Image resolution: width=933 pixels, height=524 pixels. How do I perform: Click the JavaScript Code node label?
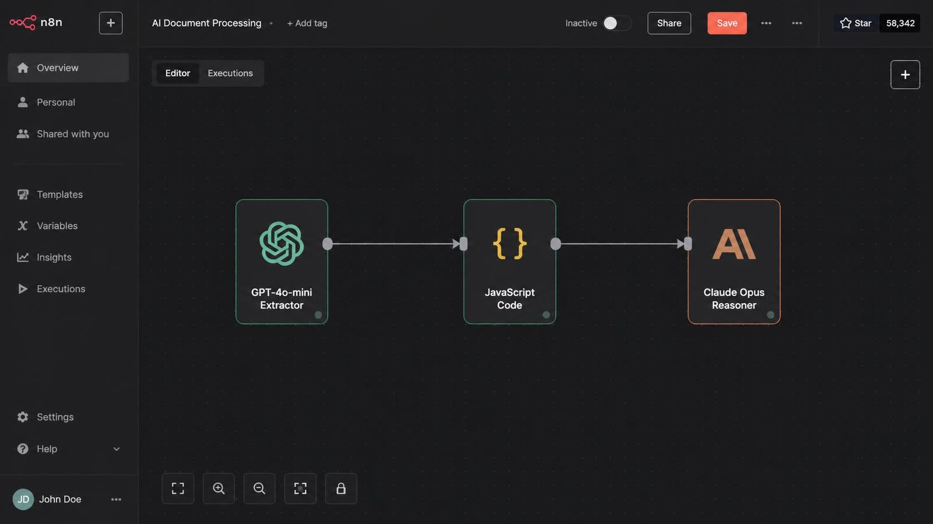[x=510, y=298]
